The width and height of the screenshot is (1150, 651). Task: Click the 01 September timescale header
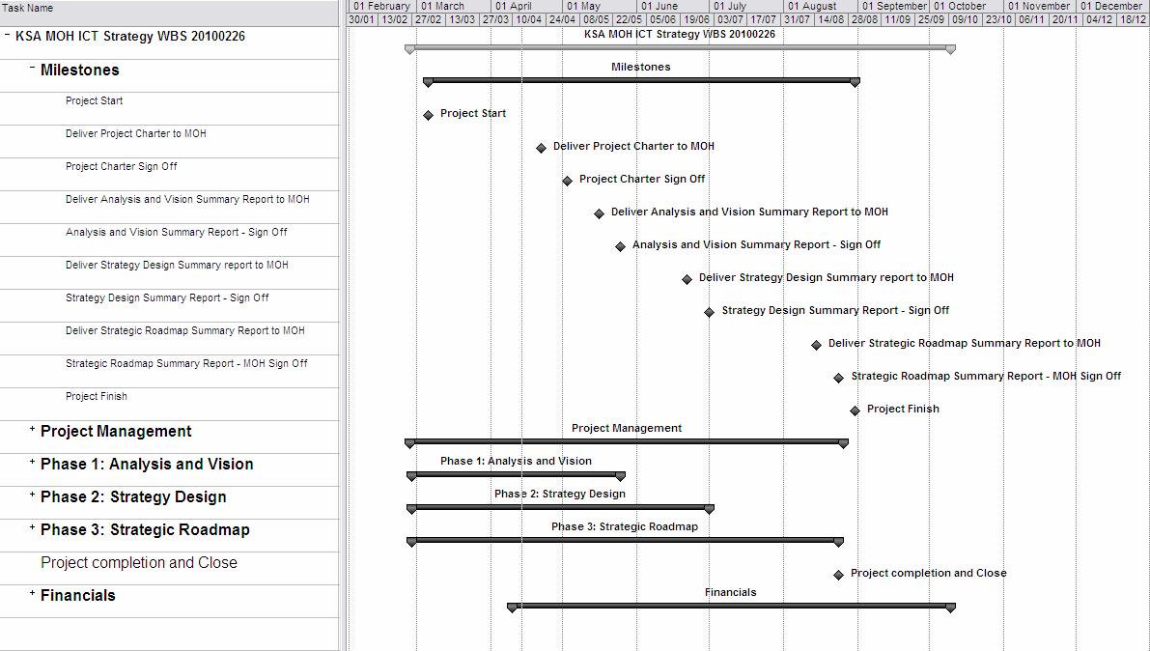893,6
